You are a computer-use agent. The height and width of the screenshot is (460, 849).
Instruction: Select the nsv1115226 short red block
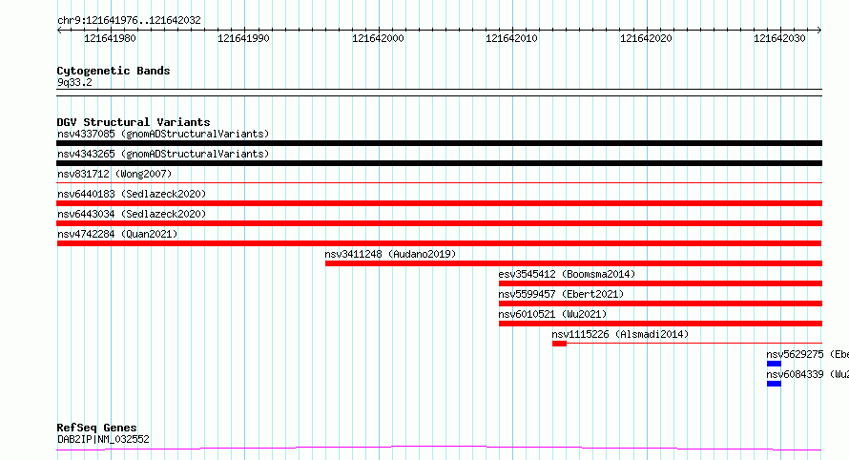tap(559, 344)
